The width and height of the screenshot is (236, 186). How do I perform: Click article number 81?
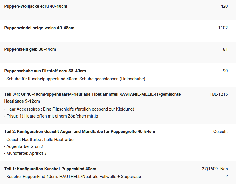pyautogui.click(x=225, y=49)
